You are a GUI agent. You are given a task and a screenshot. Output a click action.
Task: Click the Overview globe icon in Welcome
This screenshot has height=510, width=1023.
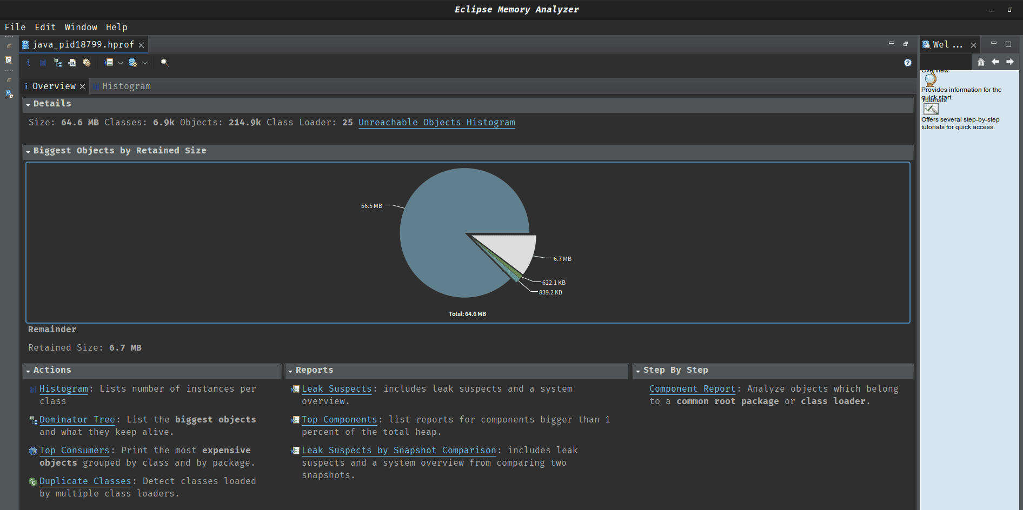(x=931, y=79)
